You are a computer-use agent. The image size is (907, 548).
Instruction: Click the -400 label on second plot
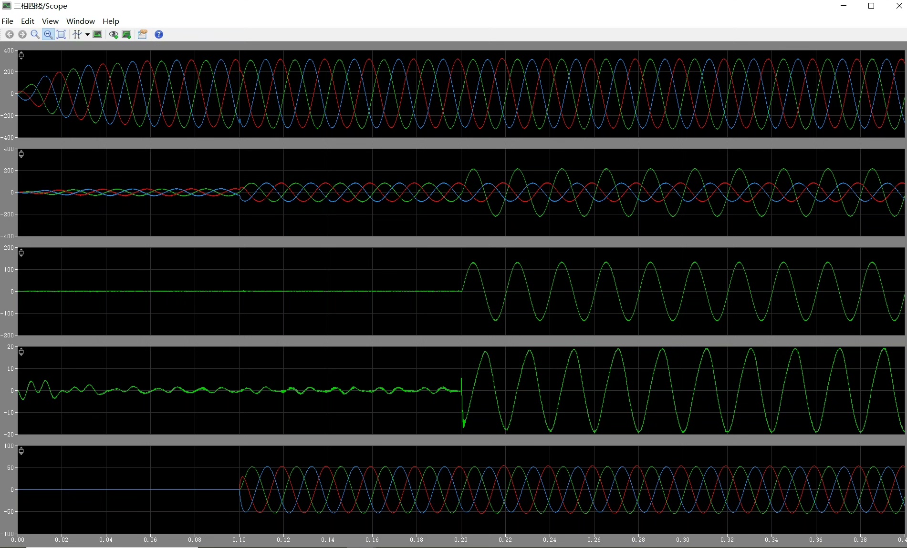click(7, 236)
